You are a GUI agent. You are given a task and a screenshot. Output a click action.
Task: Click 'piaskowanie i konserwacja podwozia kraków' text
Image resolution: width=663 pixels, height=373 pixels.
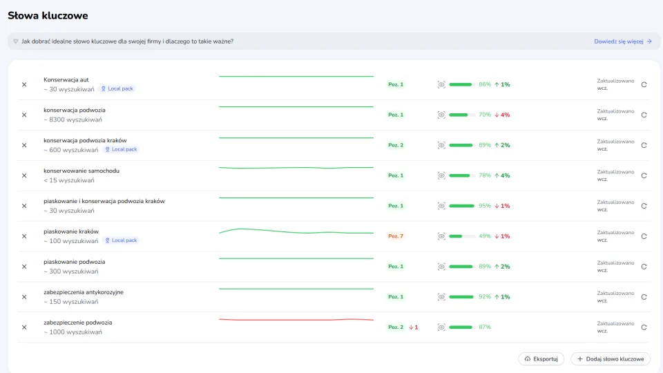click(104, 201)
